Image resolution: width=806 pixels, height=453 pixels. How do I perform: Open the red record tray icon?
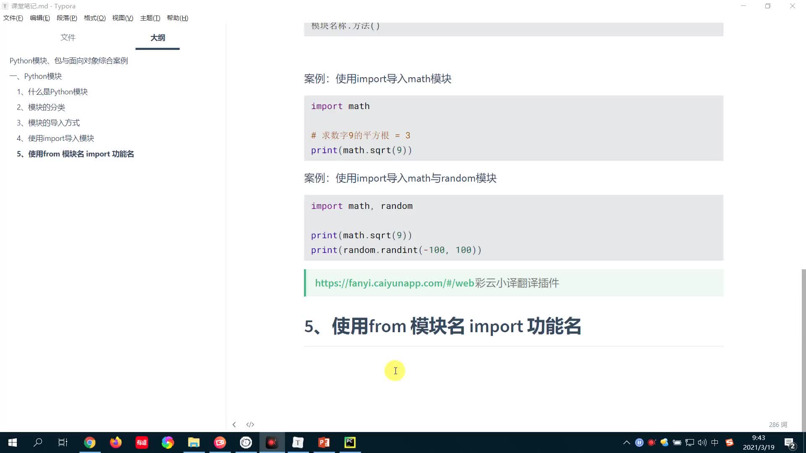click(652, 443)
